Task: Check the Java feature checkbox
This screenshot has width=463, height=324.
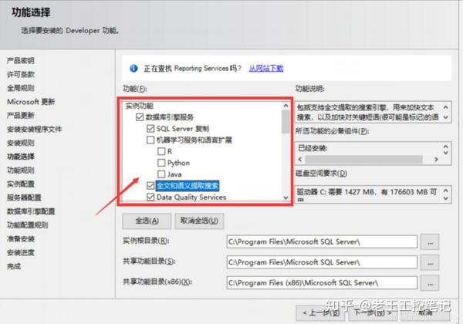Action: pos(161,174)
